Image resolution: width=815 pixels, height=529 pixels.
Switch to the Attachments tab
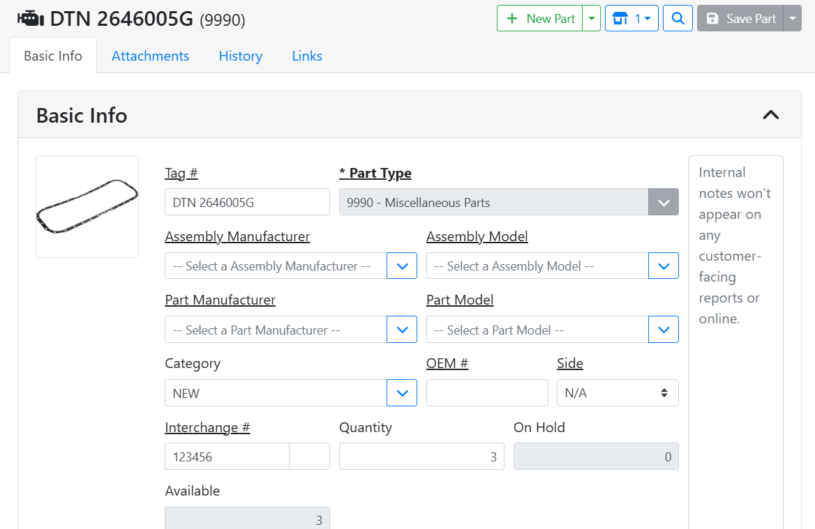pos(150,56)
